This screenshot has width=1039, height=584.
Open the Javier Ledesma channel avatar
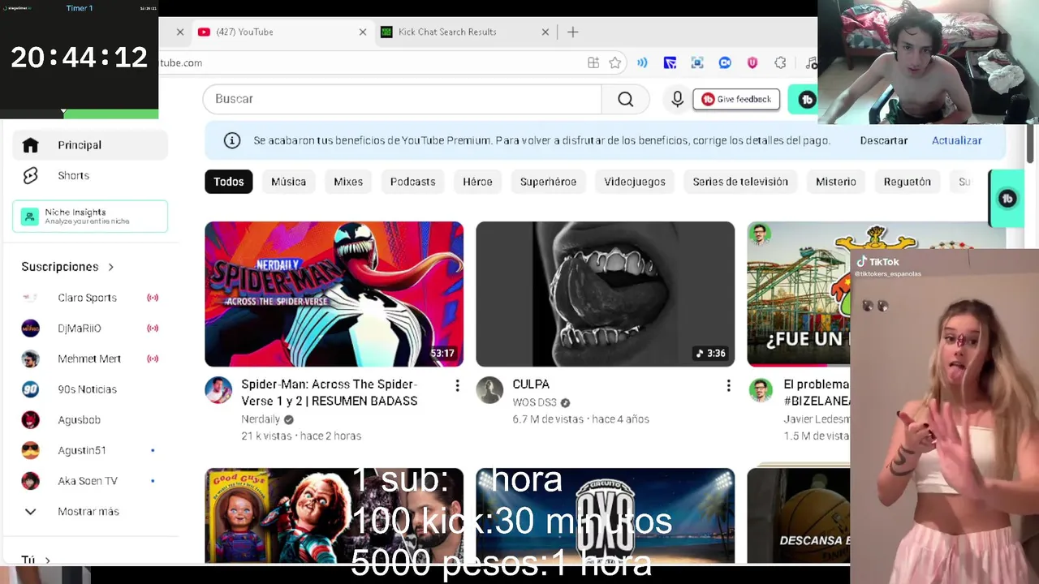[761, 390]
